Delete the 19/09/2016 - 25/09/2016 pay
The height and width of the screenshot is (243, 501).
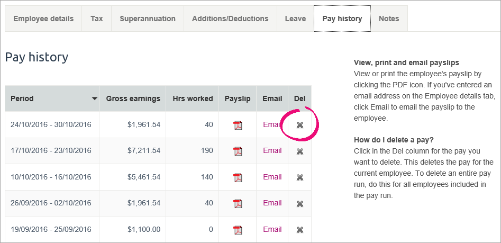pyautogui.click(x=300, y=230)
